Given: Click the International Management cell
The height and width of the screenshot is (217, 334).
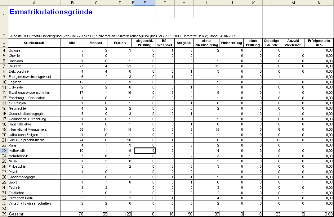Looking at the screenshot, I should click(34, 129).
